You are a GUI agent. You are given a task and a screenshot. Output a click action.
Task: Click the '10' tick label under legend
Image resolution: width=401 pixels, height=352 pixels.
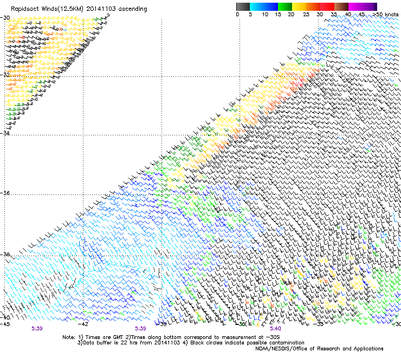(265, 15)
